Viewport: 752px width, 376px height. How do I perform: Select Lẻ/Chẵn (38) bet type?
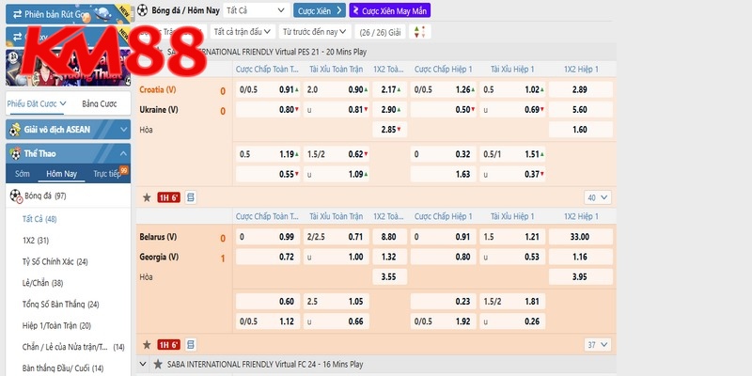tap(42, 283)
